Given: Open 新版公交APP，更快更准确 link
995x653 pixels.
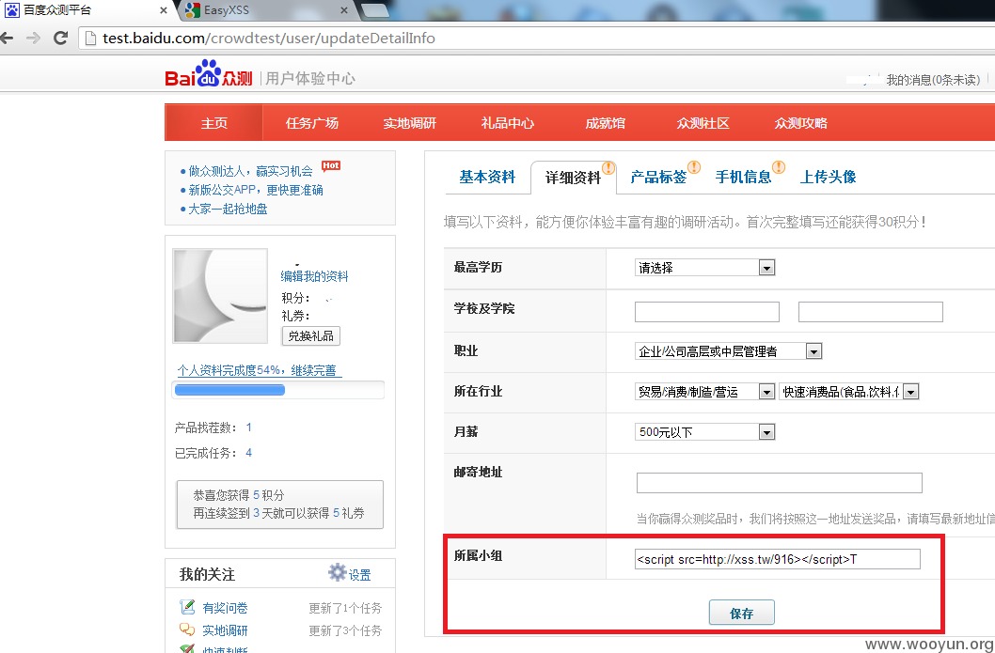Looking at the screenshot, I should [x=256, y=190].
